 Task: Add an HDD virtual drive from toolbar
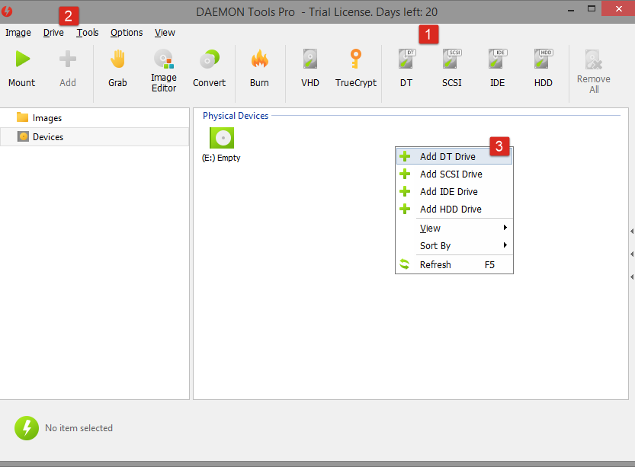[x=543, y=69]
